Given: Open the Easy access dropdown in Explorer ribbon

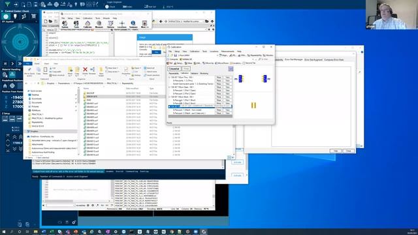Looking at the screenshot, I should 112,72.
